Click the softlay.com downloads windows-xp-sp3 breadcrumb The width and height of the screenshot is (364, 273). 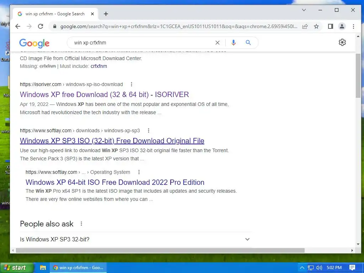(x=80, y=130)
